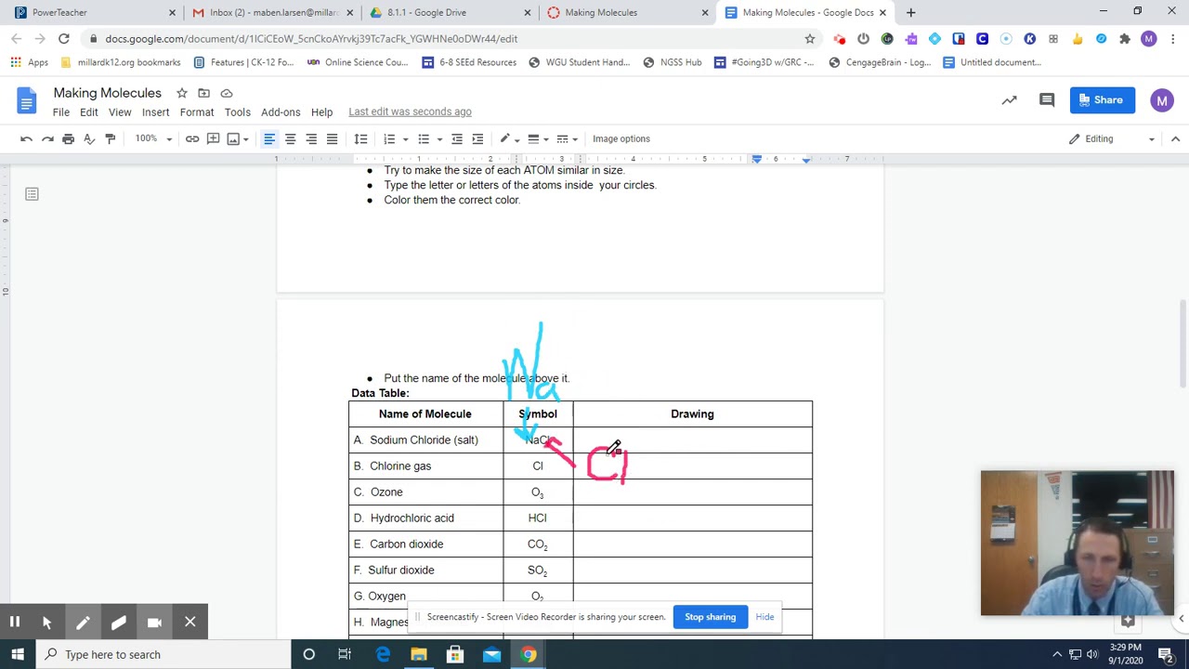The image size is (1189, 669).
Task: Click the Insert image toolbar icon
Action: (233, 138)
